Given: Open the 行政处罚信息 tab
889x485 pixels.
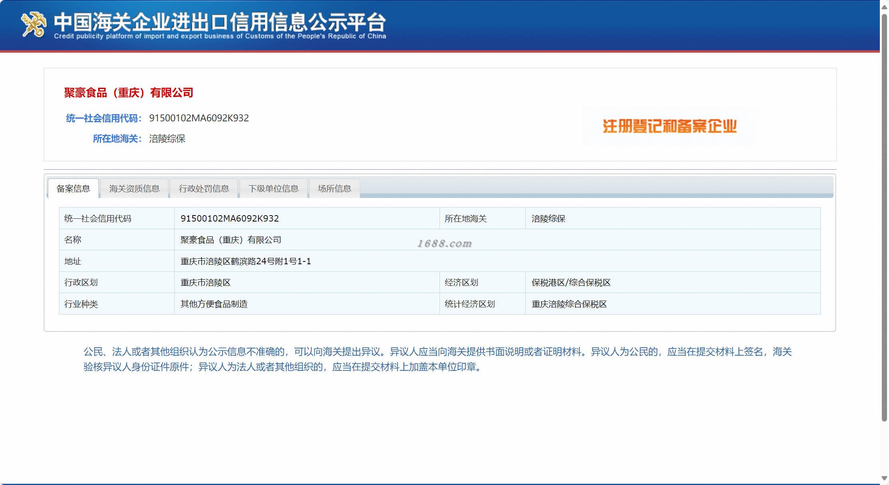Looking at the screenshot, I should point(204,188).
